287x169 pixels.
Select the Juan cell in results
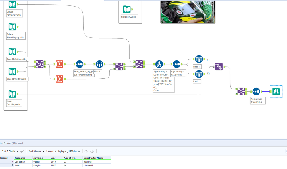23,166
